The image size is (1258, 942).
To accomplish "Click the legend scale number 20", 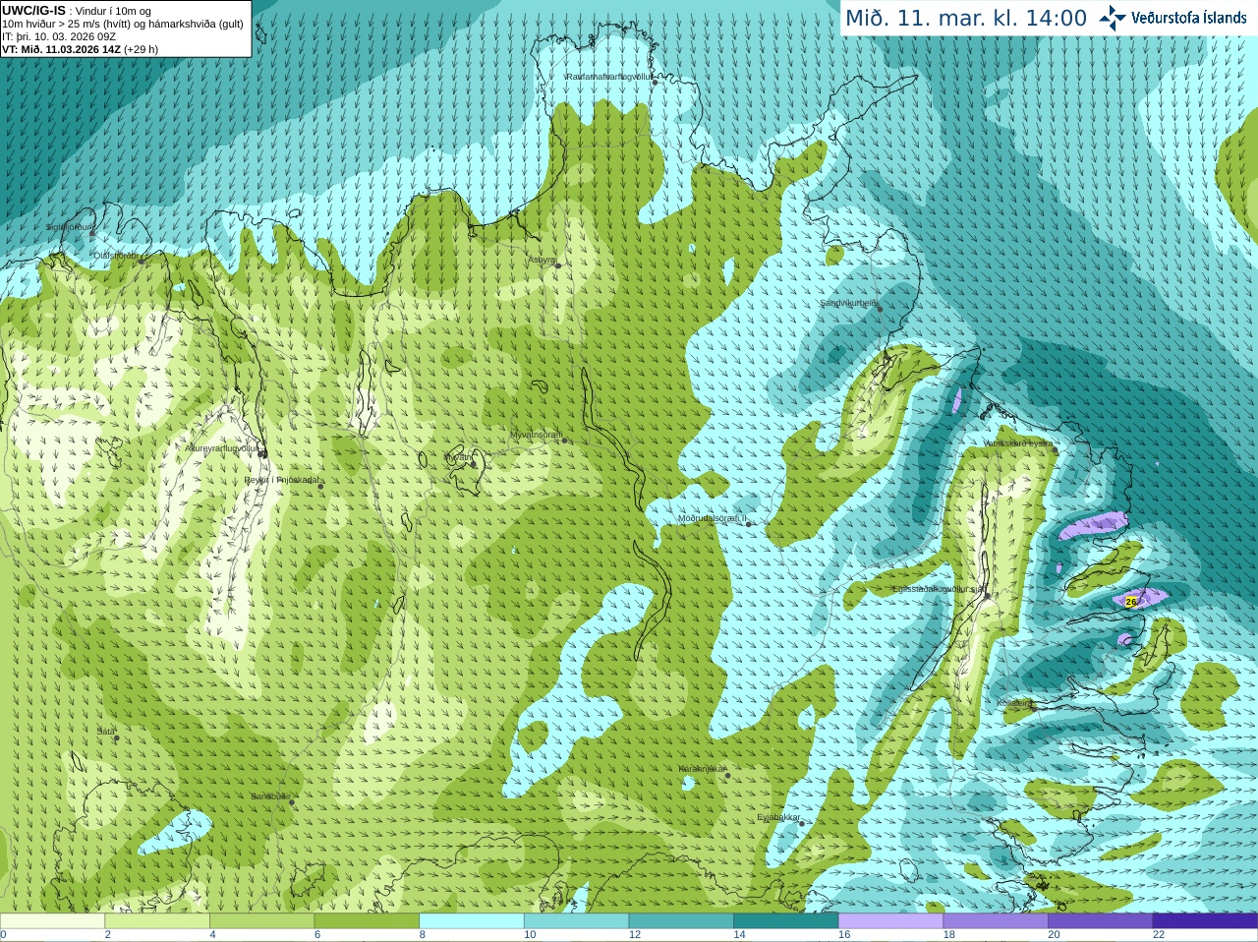I will (x=1054, y=935).
